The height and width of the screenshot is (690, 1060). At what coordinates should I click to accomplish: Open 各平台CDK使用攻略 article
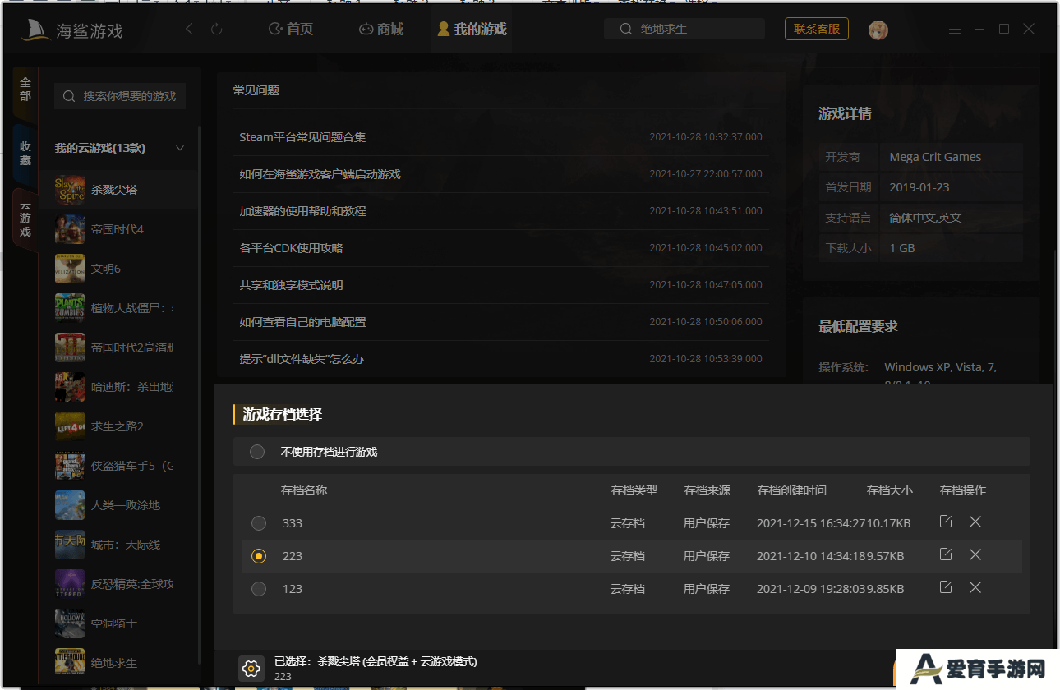tap(291, 248)
